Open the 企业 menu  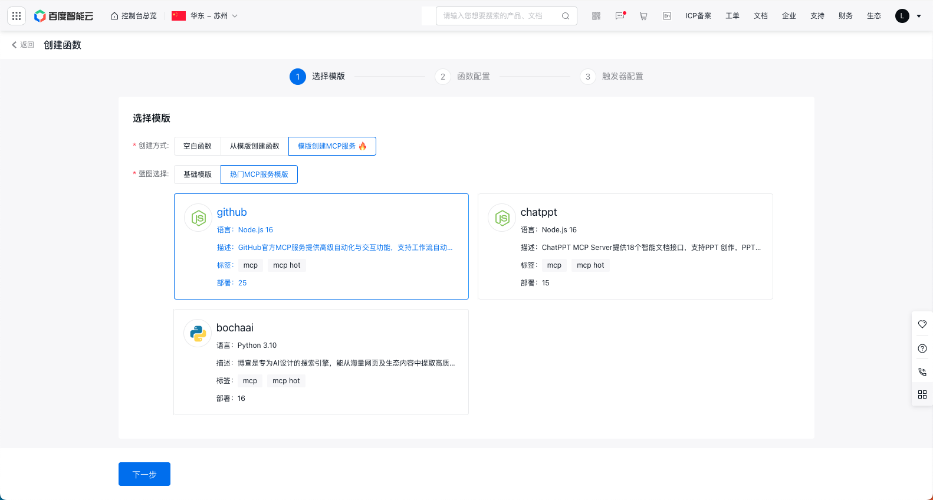[789, 16]
